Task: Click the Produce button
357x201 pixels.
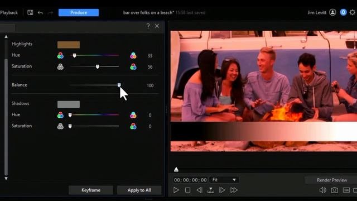Action: [x=79, y=12]
